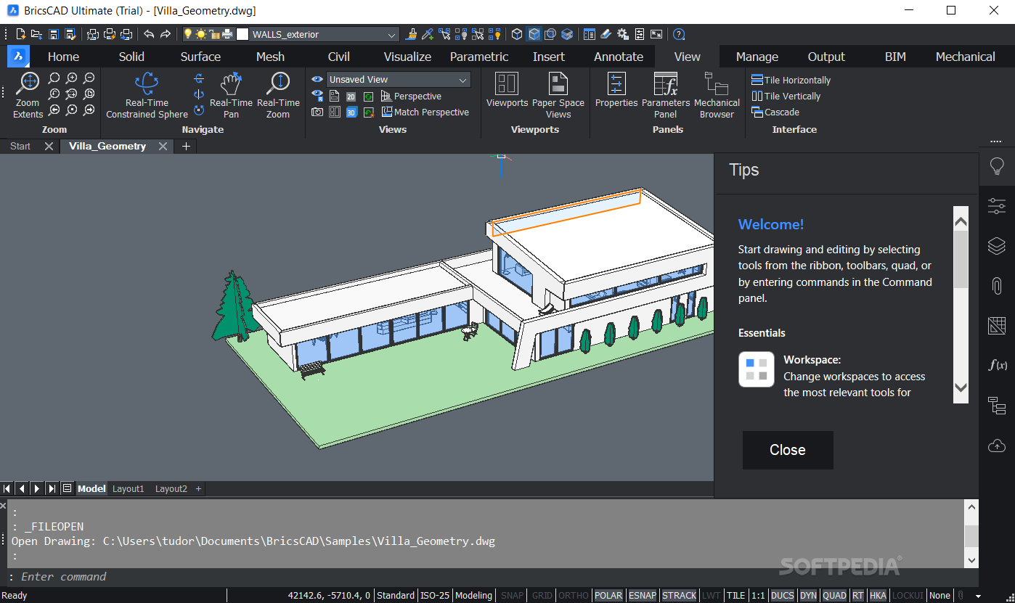This screenshot has width=1015, height=603.
Task: Switch to the Layout1 tab
Action: coord(129,488)
